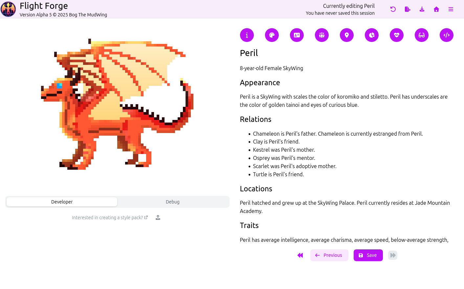
Task: Click the export file icon
Action: pyautogui.click(x=408, y=9)
